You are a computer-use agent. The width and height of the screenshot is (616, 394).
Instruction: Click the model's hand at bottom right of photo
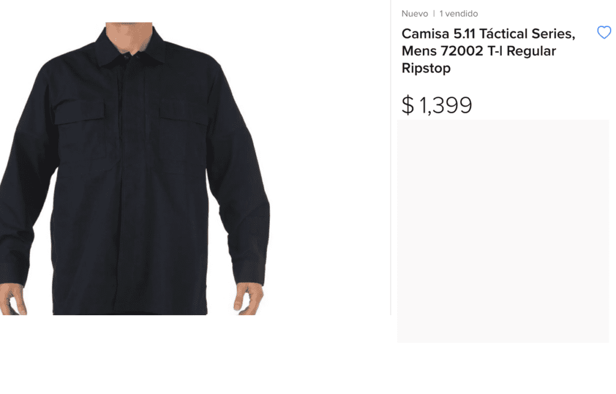point(248,299)
